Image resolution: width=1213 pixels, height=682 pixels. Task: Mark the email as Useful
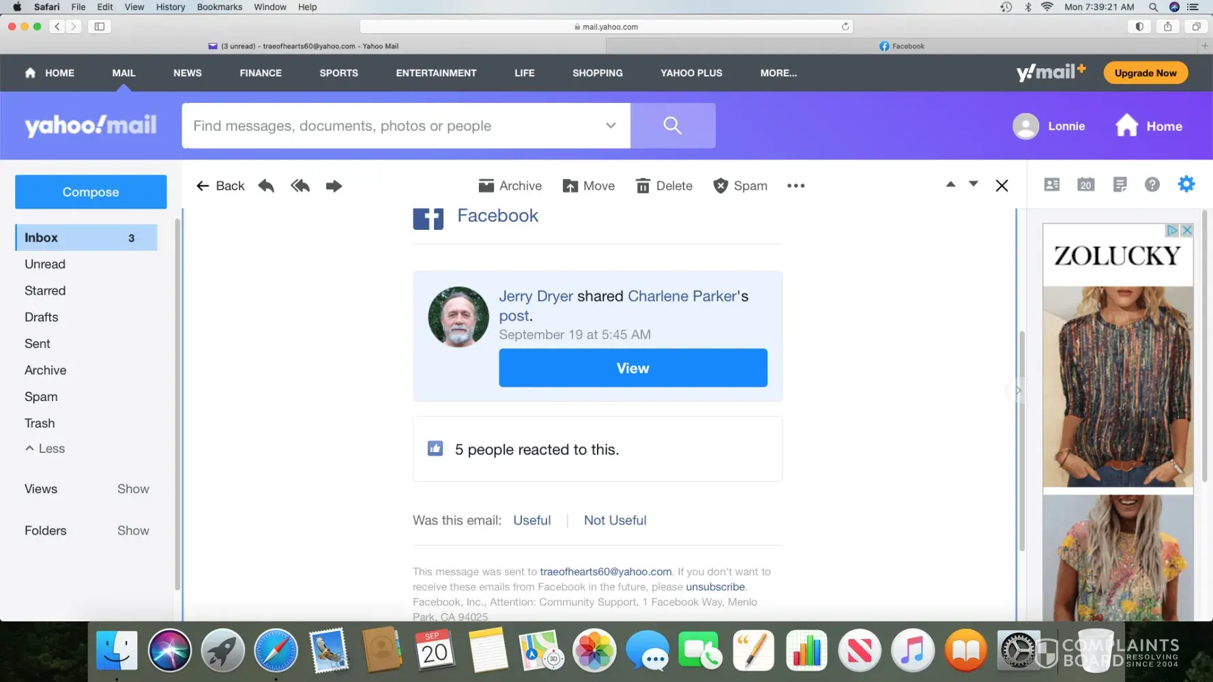(x=532, y=520)
